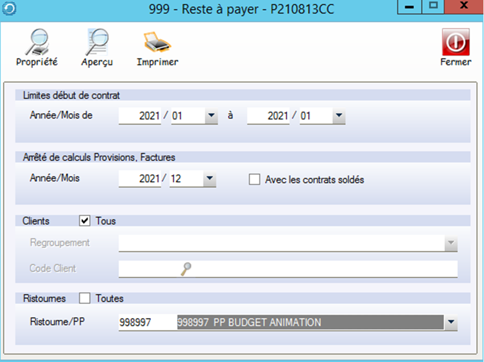
Task: Open the Ristourne/PP dropdown list
Action: pos(451,323)
